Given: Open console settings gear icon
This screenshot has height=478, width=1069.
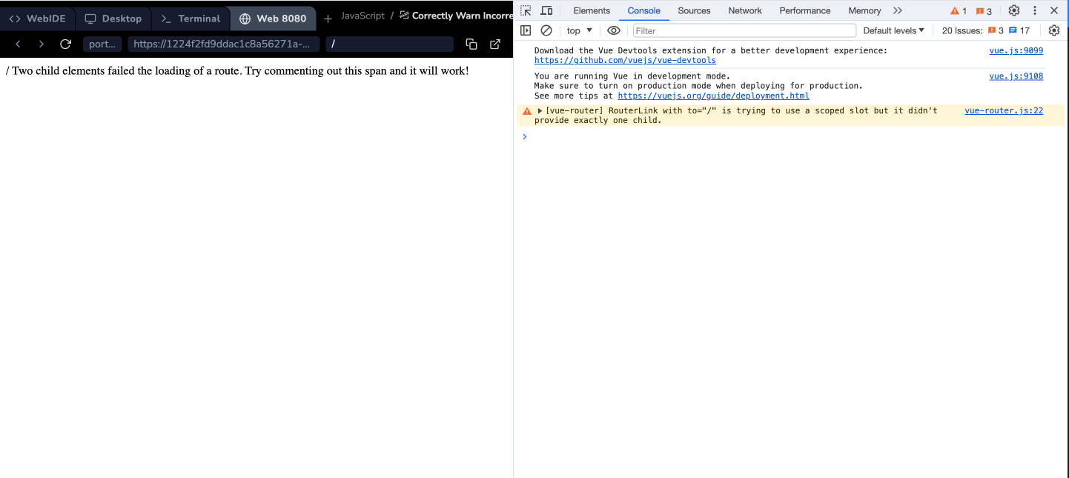Looking at the screenshot, I should (x=1054, y=30).
